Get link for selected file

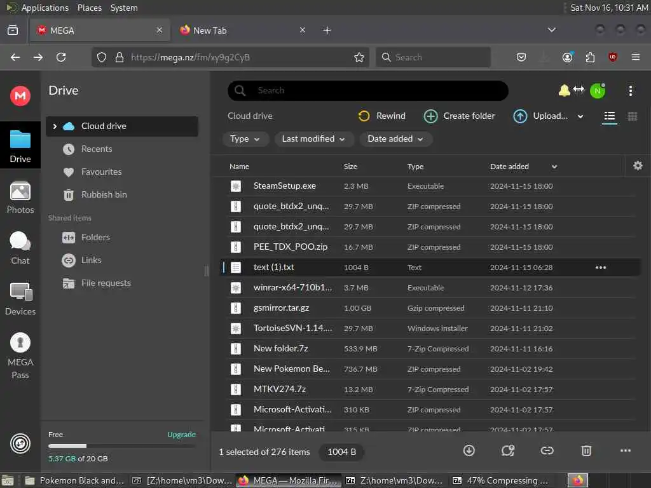pos(547,451)
